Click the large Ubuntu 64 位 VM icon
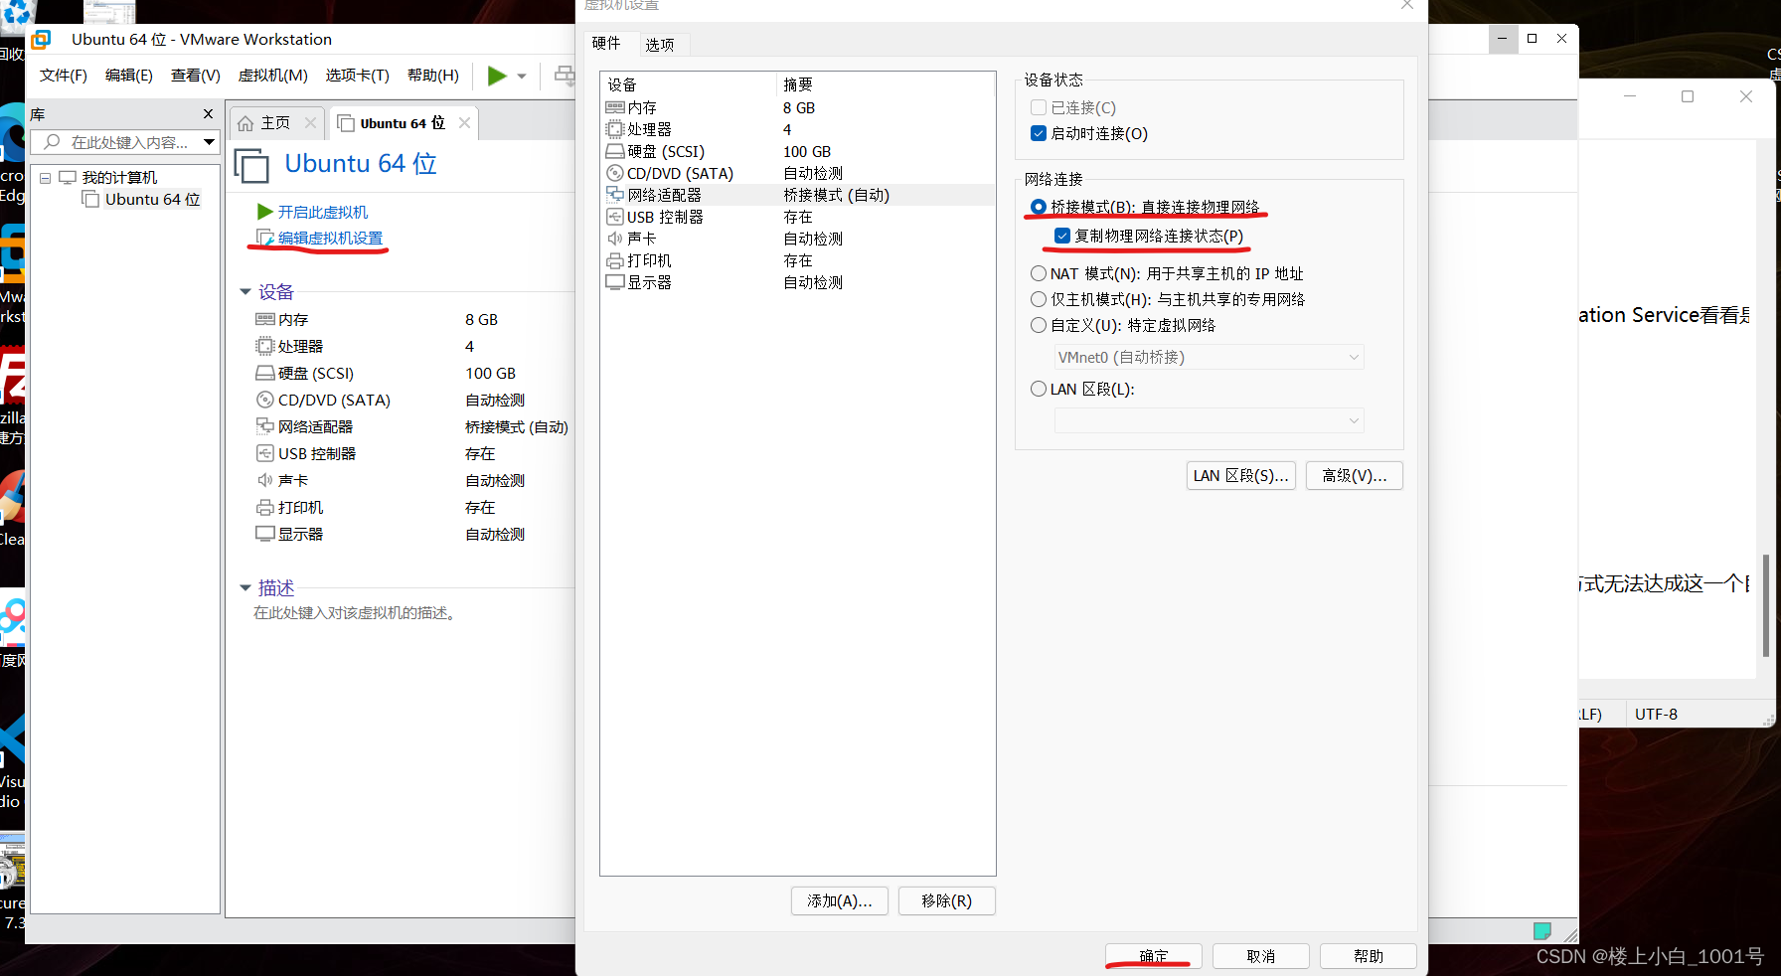The width and height of the screenshot is (1781, 976). (x=251, y=165)
